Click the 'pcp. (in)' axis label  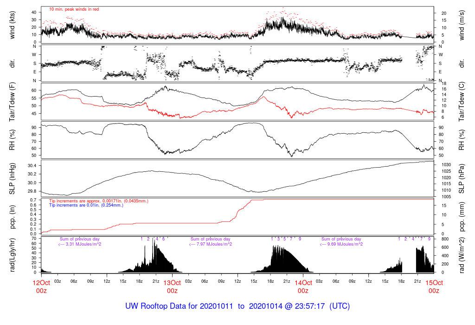tap(12, 217)
